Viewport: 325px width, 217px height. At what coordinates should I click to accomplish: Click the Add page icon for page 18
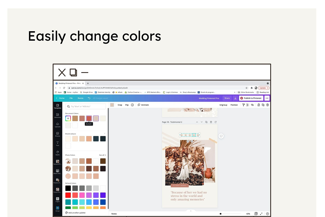pyautogui.click(x=216, y=122)
